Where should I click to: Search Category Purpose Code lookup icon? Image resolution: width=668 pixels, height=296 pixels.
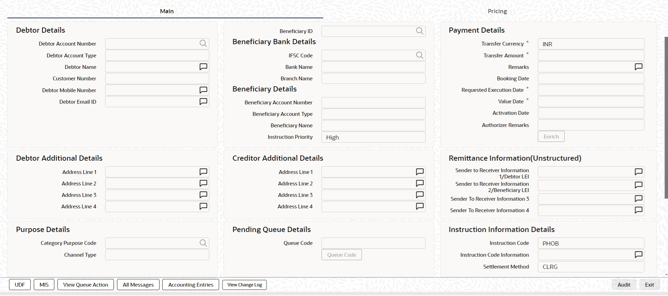(203, 243)
